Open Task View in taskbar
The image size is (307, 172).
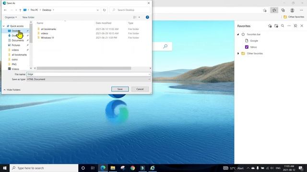(93, 168)
